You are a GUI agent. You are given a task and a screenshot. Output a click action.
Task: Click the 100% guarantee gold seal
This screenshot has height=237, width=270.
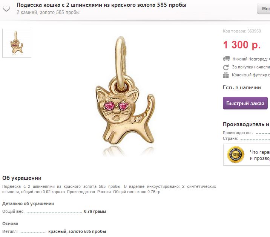(x=236, y=155)
